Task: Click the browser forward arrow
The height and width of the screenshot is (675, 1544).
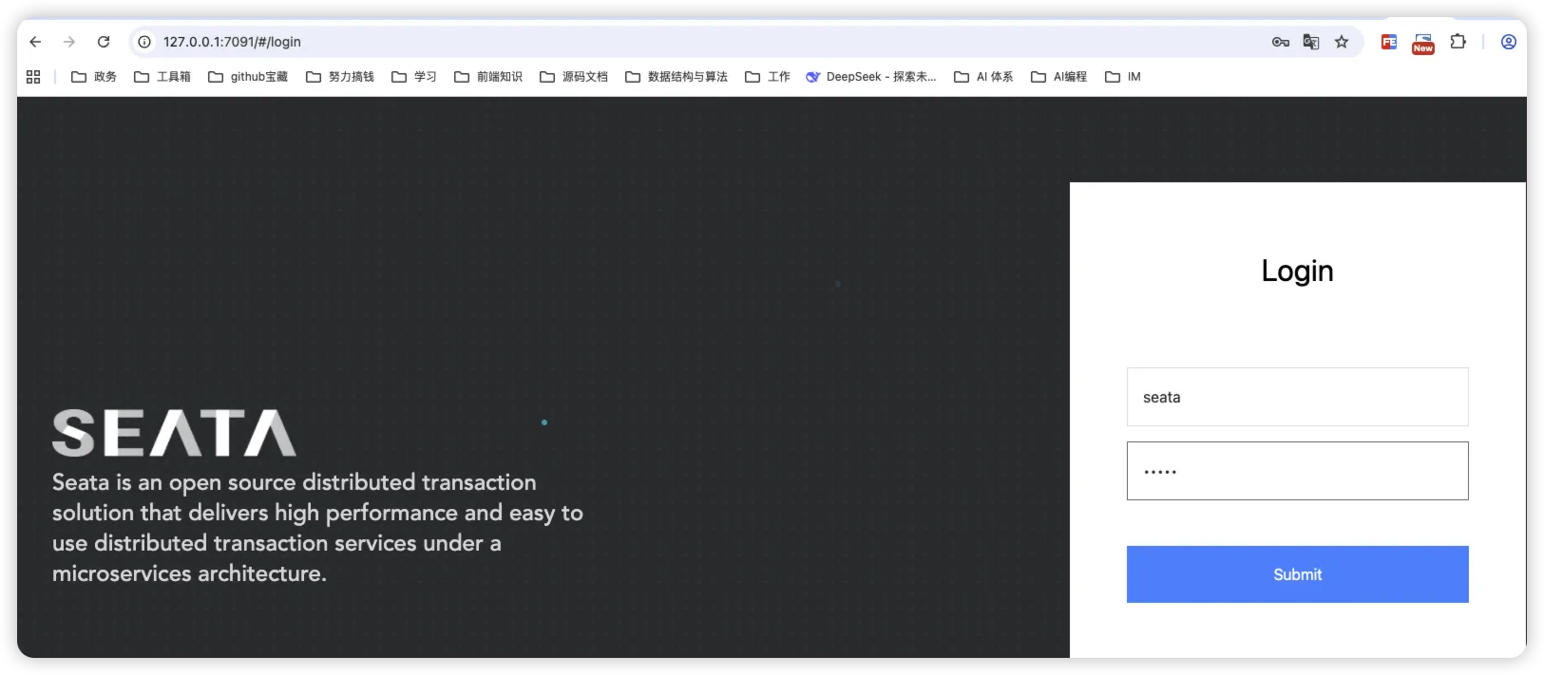Action: [69, 42]
